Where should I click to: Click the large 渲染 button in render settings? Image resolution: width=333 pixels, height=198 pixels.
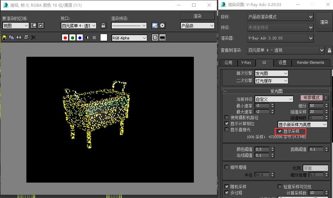coord(324,22)
